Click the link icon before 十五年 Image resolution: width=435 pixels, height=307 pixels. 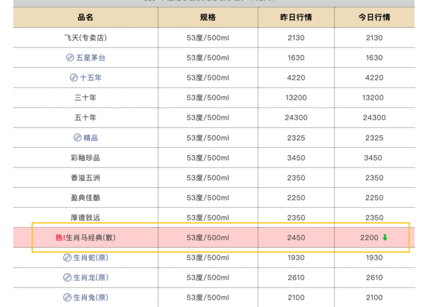pyautogui.click(x=74, y=78)
